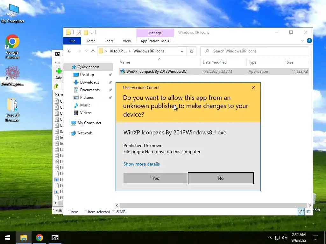Click the up-folder icon in 7-Zip window
The width and height of the screenshot is (326, 244).
(56, 86)
